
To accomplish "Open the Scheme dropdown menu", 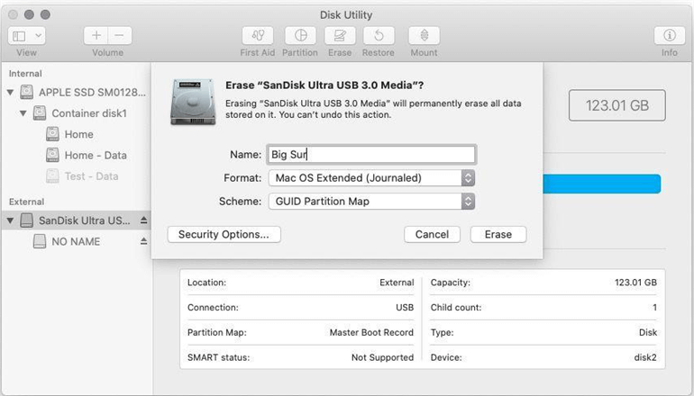I will point(371,202).
